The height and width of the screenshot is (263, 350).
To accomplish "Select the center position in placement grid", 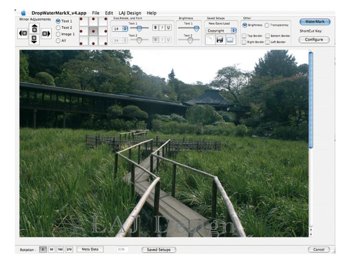I will 93,31.
